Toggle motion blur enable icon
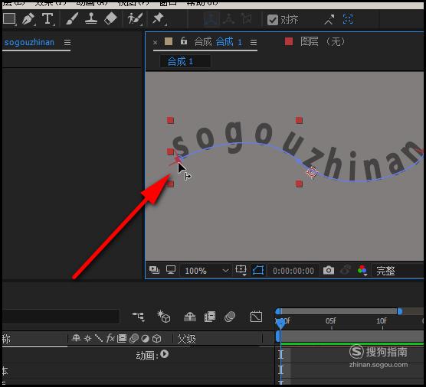Image resolution: width=426 pixels, height=387 pixels. pos(230,317)
